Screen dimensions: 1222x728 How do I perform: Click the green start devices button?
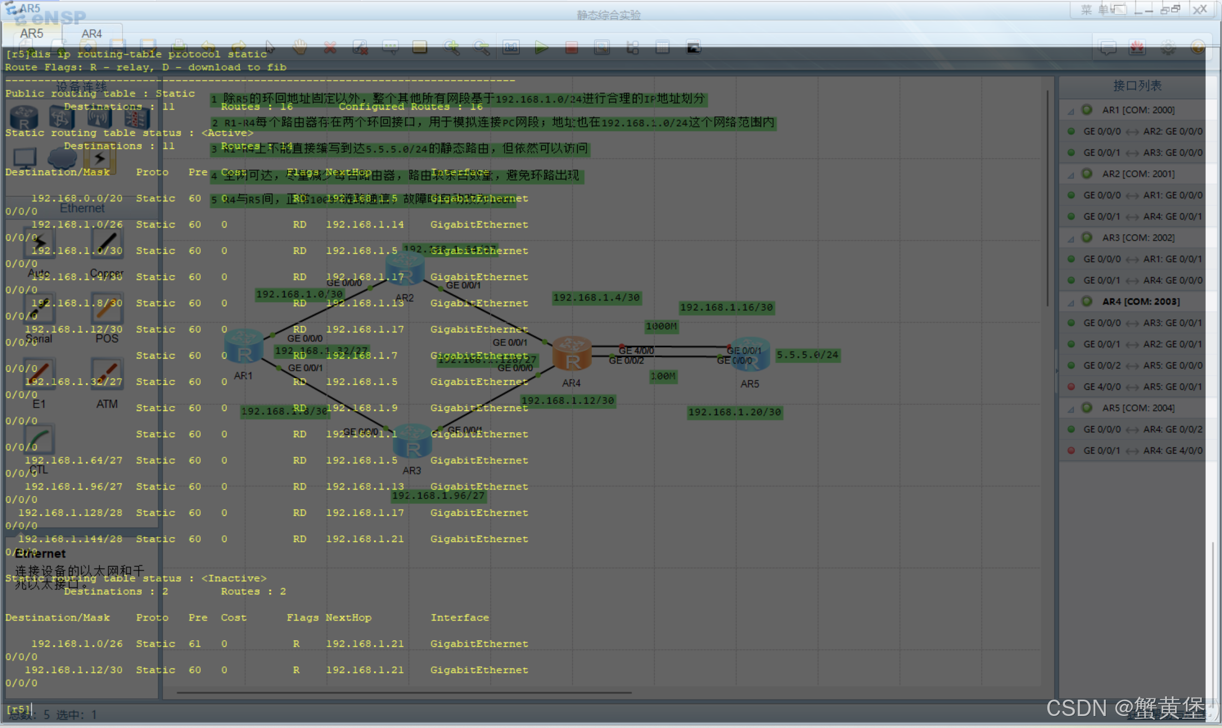(x=541, y=47)
